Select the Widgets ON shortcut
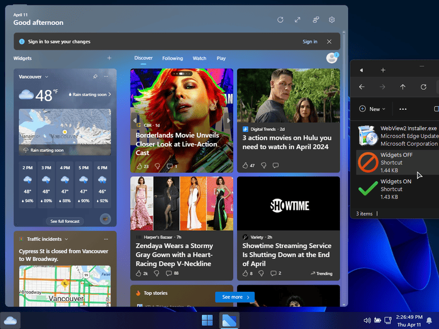This screenshot has width=439, height=329. tap(397, 189)
